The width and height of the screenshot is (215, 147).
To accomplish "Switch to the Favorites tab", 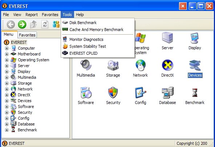I will coord(27,35).
